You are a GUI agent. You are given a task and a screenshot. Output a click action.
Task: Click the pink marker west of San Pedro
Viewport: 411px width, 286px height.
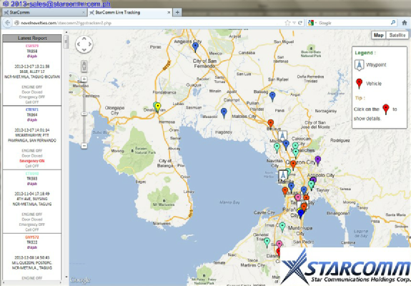[279, 244]
